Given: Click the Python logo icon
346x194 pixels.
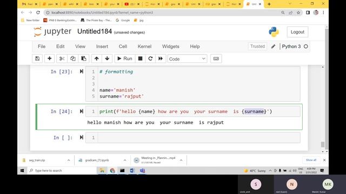Looking at the screenshot, I should pyautogui.click(x=274, y=32).
